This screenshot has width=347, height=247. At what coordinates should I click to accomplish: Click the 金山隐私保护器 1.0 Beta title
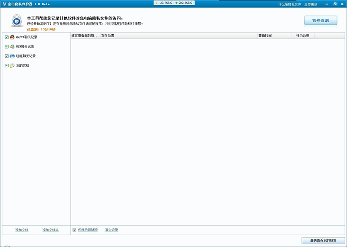[x=29, y=4]
